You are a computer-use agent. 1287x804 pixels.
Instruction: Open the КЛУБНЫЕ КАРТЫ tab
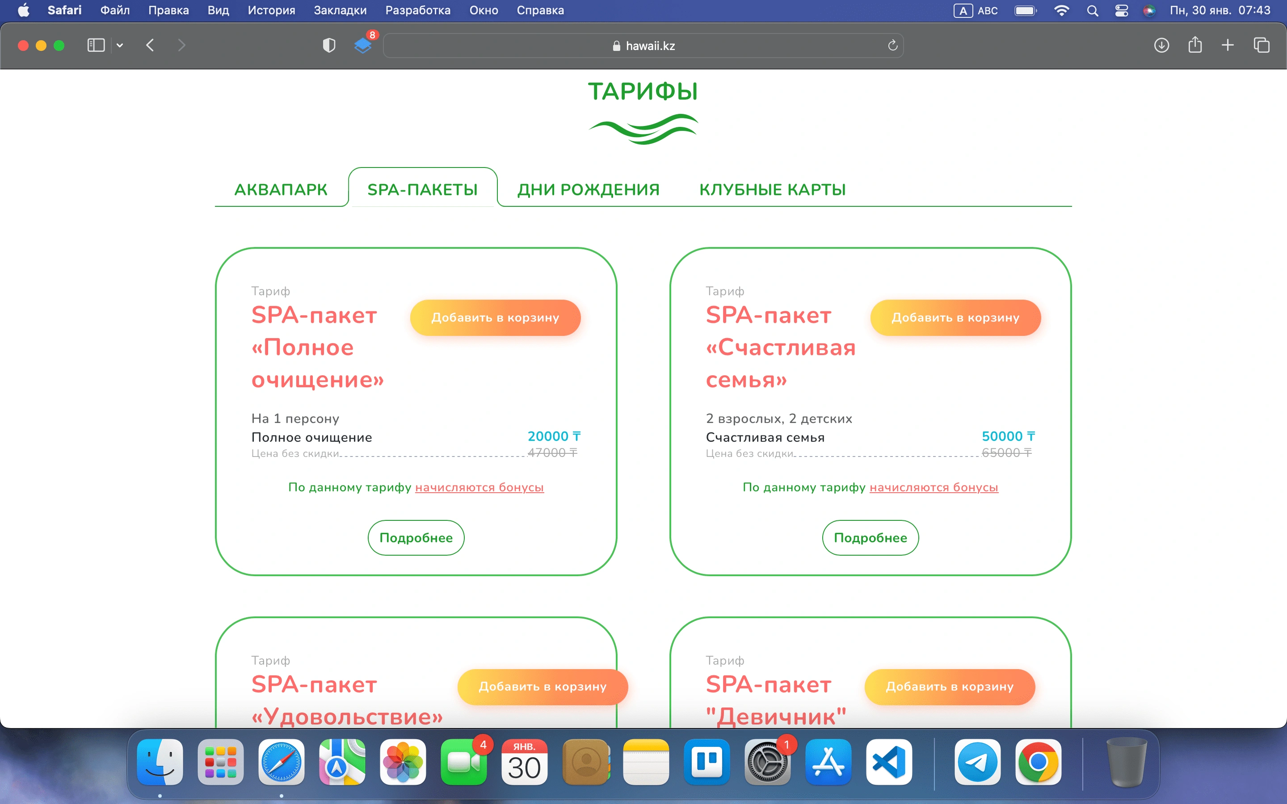click(772, 189)
